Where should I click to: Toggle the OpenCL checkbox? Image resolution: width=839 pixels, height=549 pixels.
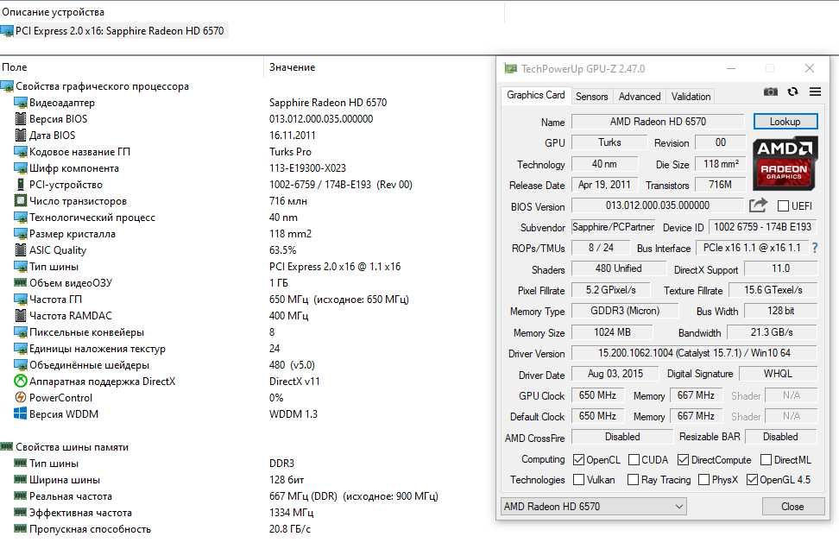578,459
